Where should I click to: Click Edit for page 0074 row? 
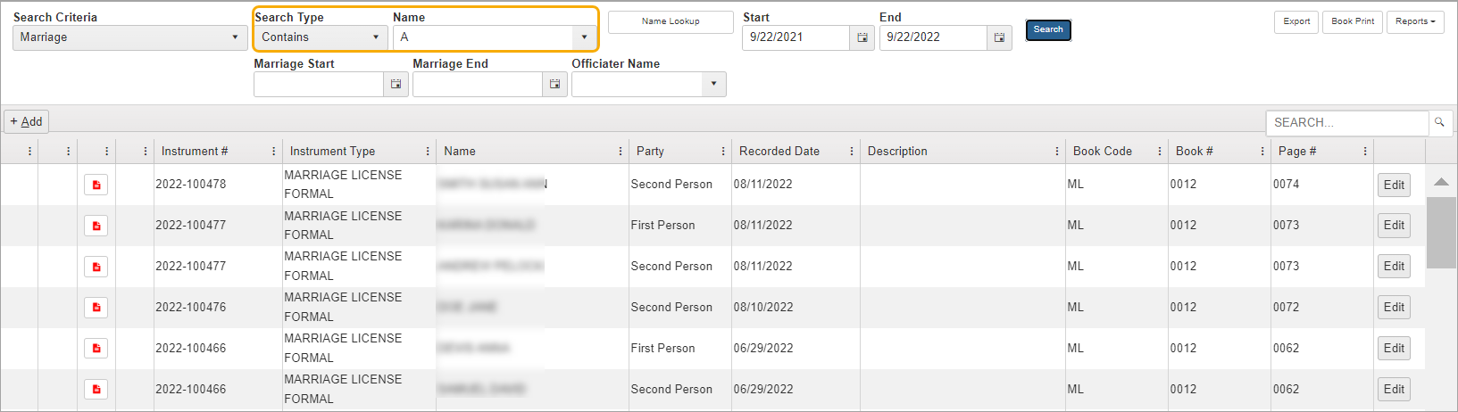pos(1393,185)
